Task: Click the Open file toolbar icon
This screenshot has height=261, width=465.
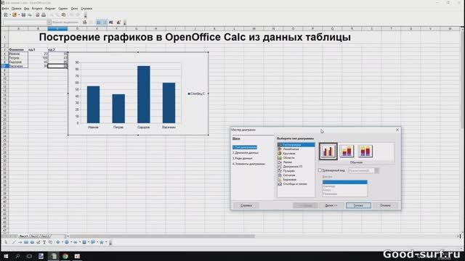Action: coord(15,14)
